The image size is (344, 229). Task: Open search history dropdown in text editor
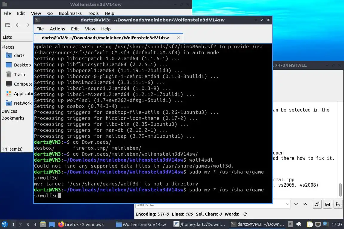(x=287, y=204)
